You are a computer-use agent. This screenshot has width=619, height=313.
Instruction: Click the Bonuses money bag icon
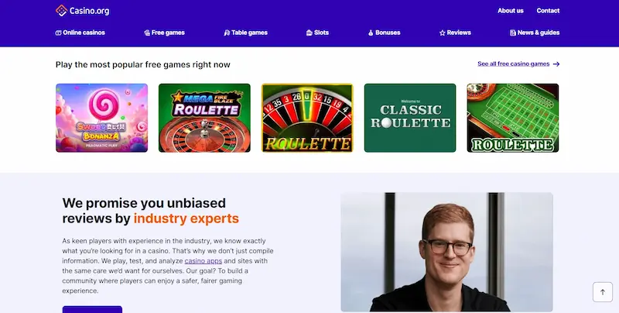371,33
